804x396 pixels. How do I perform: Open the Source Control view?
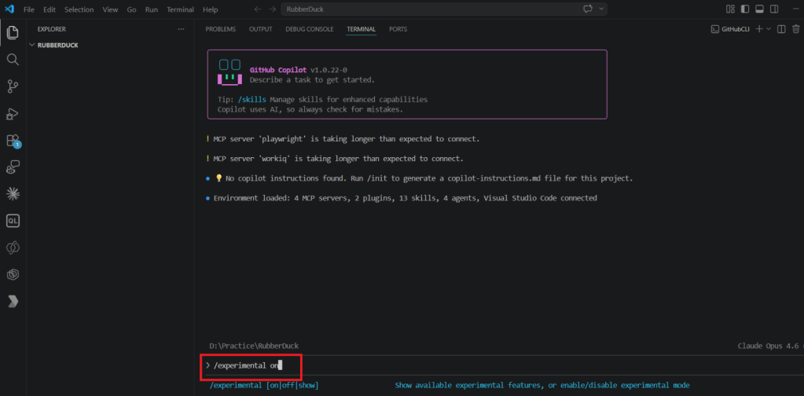(x=13, y=86)
